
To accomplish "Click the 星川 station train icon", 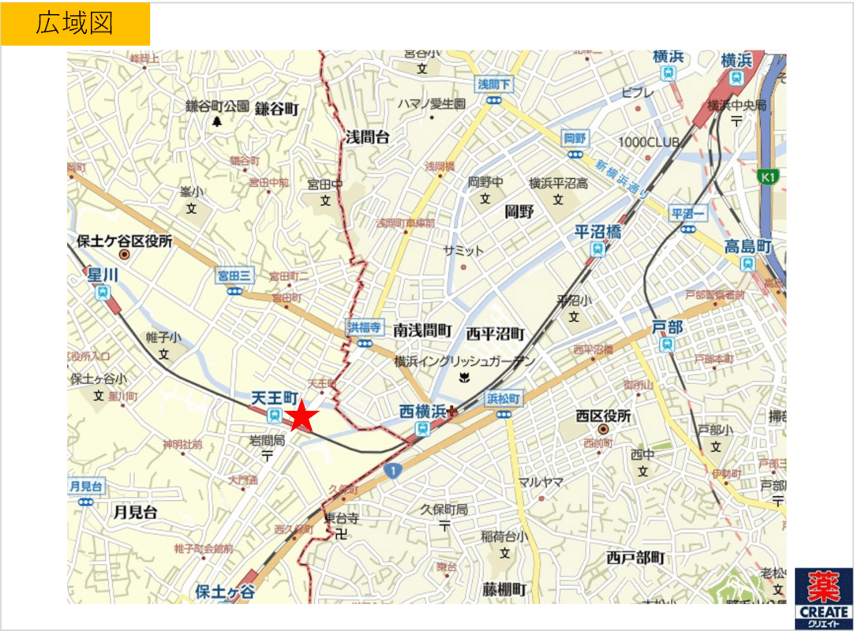I will 103,293.
